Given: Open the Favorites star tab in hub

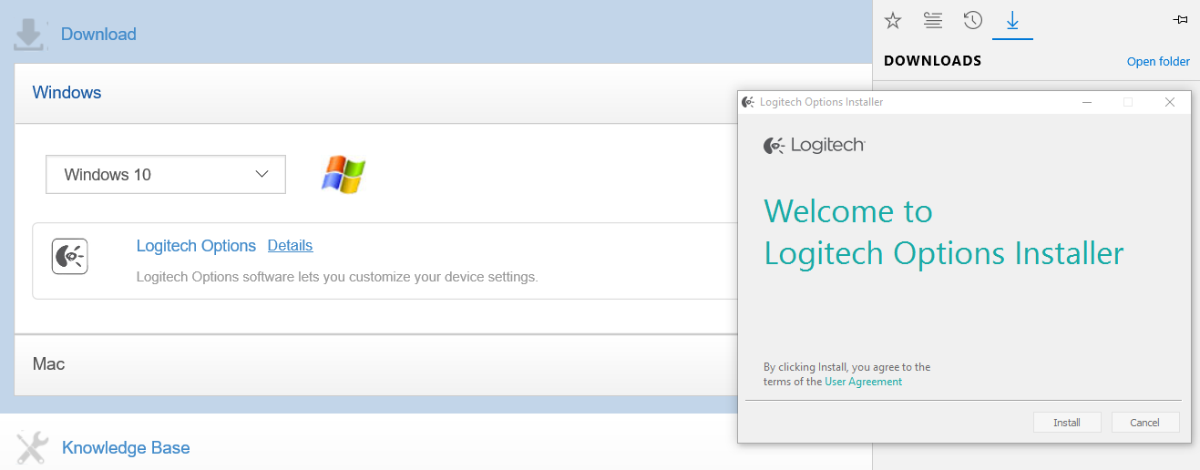Looking at the screenshot, I should (893, 20).
